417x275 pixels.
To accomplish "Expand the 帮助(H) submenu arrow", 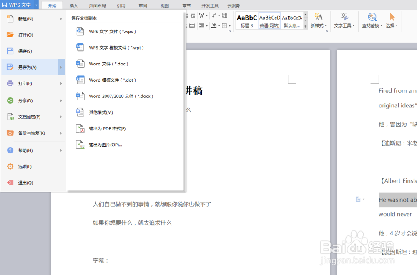I will tap(61, 150).
